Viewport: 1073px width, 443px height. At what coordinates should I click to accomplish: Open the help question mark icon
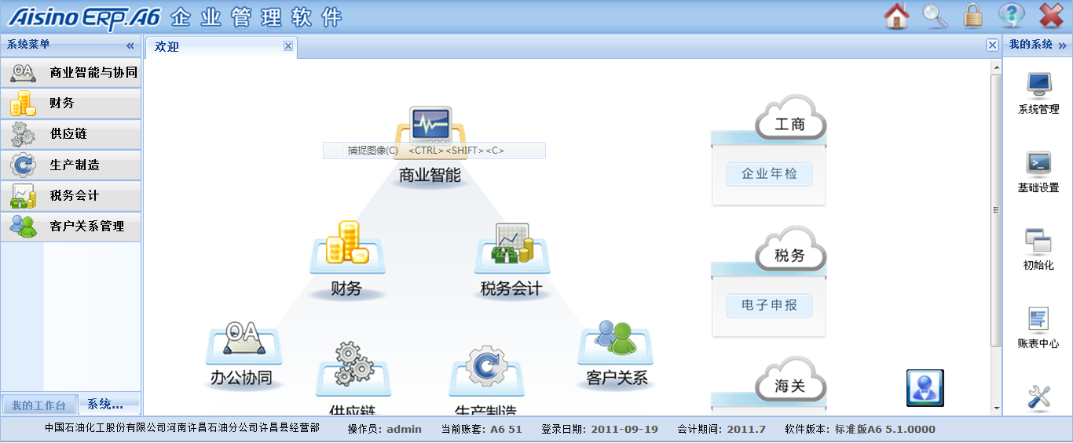(x=1012, y=16)
